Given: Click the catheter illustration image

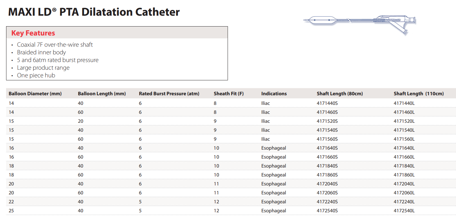Looking at the screenshot, I should coord(360,22).
